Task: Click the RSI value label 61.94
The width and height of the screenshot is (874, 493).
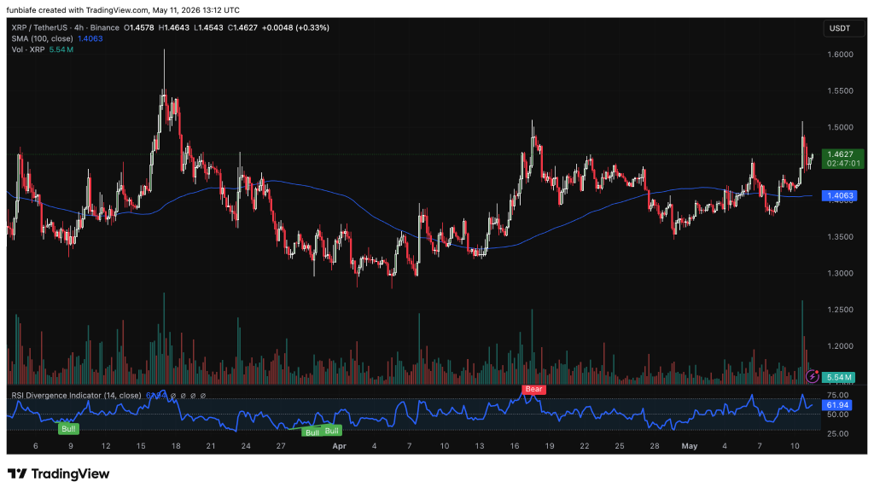Action: (838, 405)
